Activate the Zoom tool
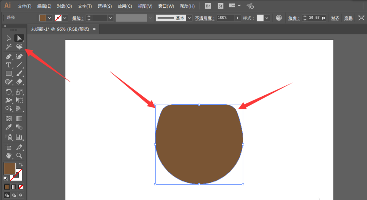Image resolution: width=367 pixels, height=200 pixels. 19,156
